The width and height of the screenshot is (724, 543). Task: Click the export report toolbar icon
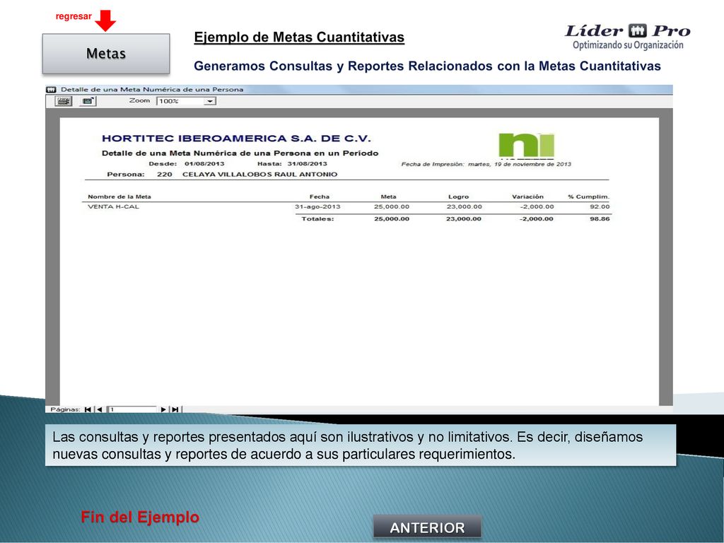[87, 100]
